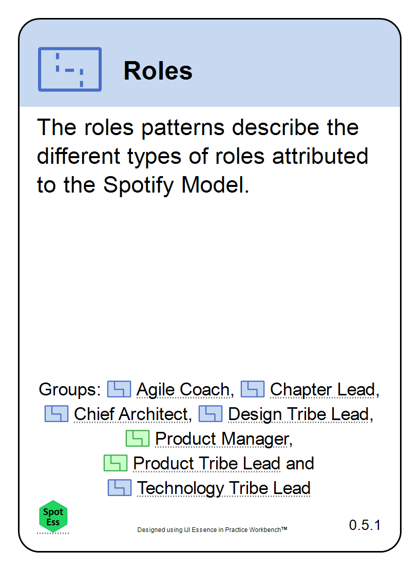Click the icon beside Chapter Lead
Image resolution: width=419 pixels, height=570 pixels.
tap(253, 389)
